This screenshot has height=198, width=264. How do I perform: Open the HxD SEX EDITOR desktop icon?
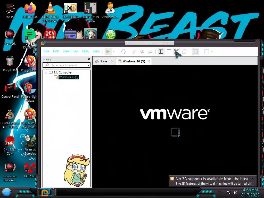[70, 10]
